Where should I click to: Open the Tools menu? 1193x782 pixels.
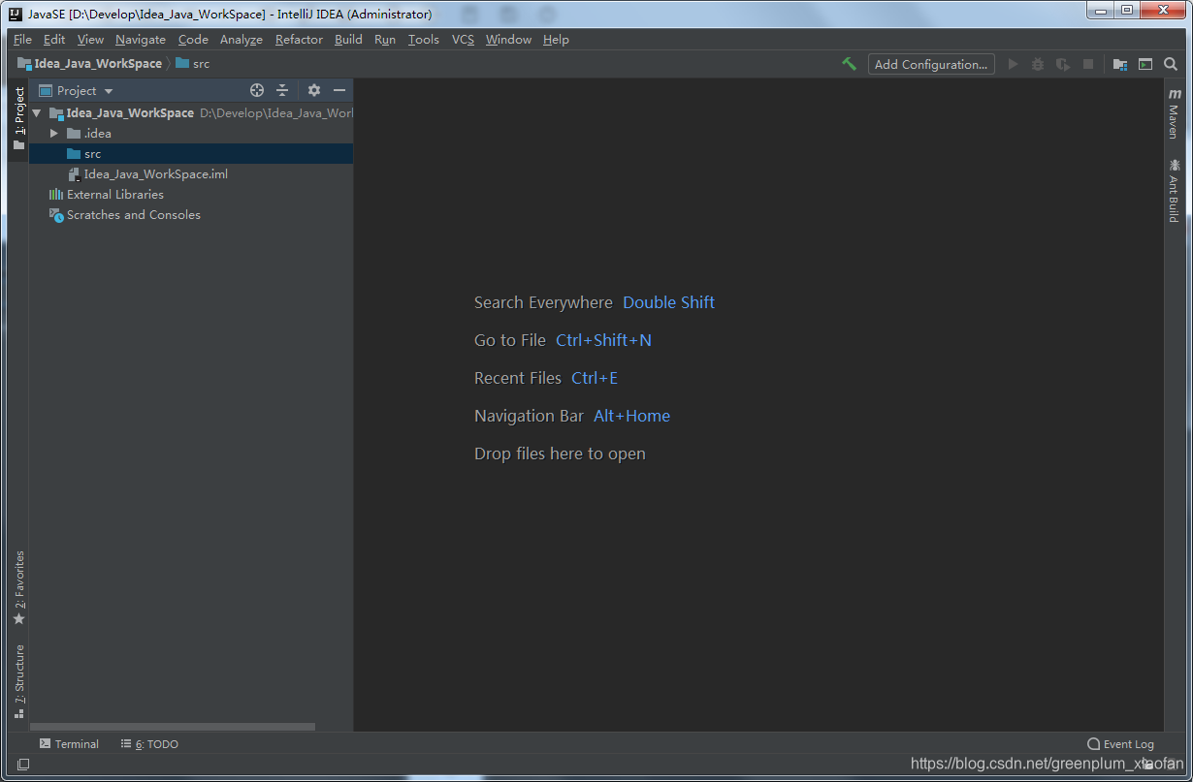pyautogui.click(x=424, y=40)
